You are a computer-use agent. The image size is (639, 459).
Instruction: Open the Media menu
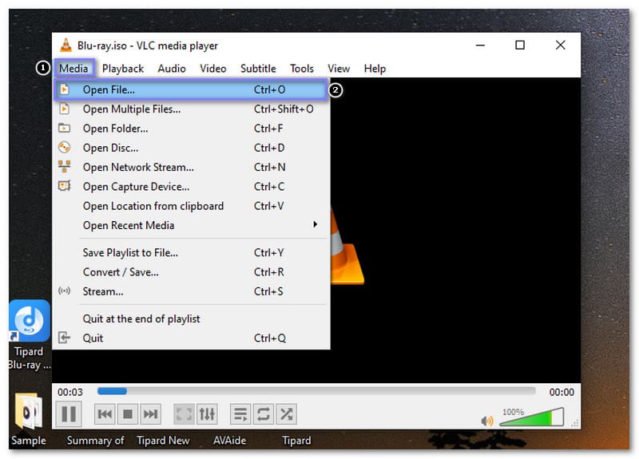[73, 68]
